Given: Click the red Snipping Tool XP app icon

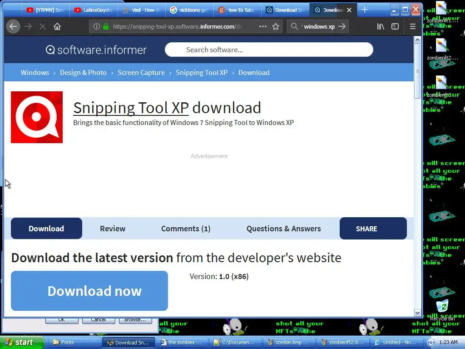Looking at the screenshot, I should [x=37, y=117].
